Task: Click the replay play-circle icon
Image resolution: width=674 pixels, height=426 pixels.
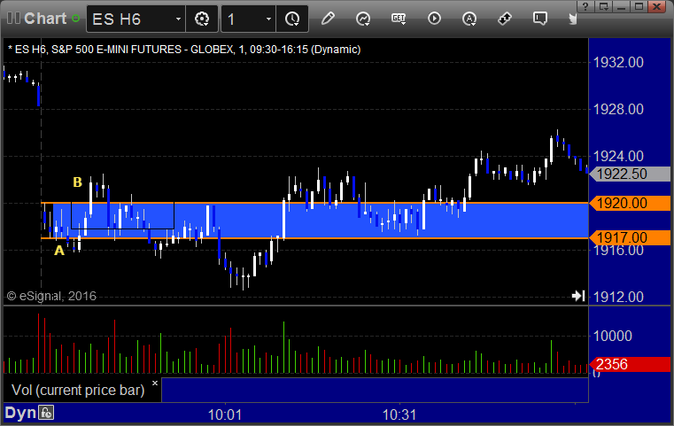Action: click(434, 19)
